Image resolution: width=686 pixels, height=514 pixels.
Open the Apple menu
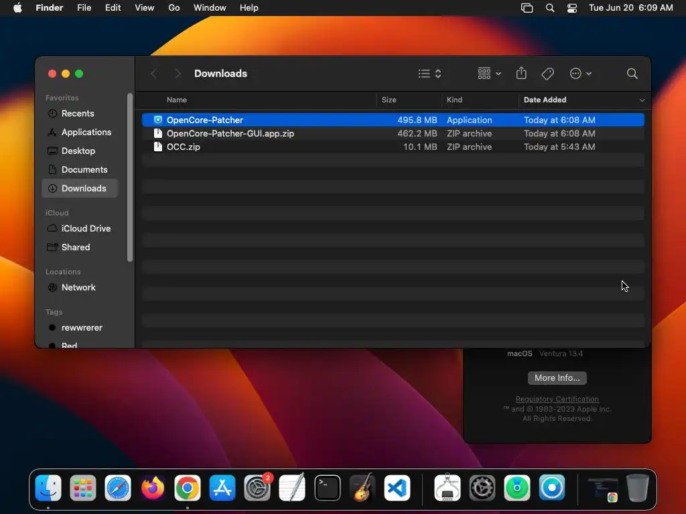point(17,8)
